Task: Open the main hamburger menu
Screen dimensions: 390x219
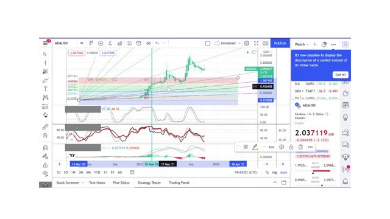Action: click(x=45, y=43)
